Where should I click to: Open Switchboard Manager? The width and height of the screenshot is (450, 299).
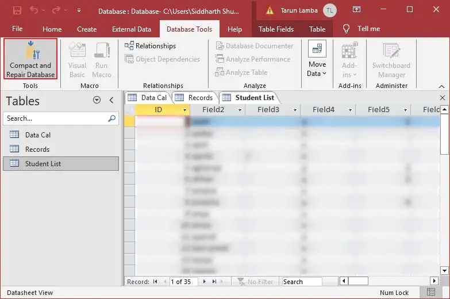pyautogui.click(x=391, y=59)
